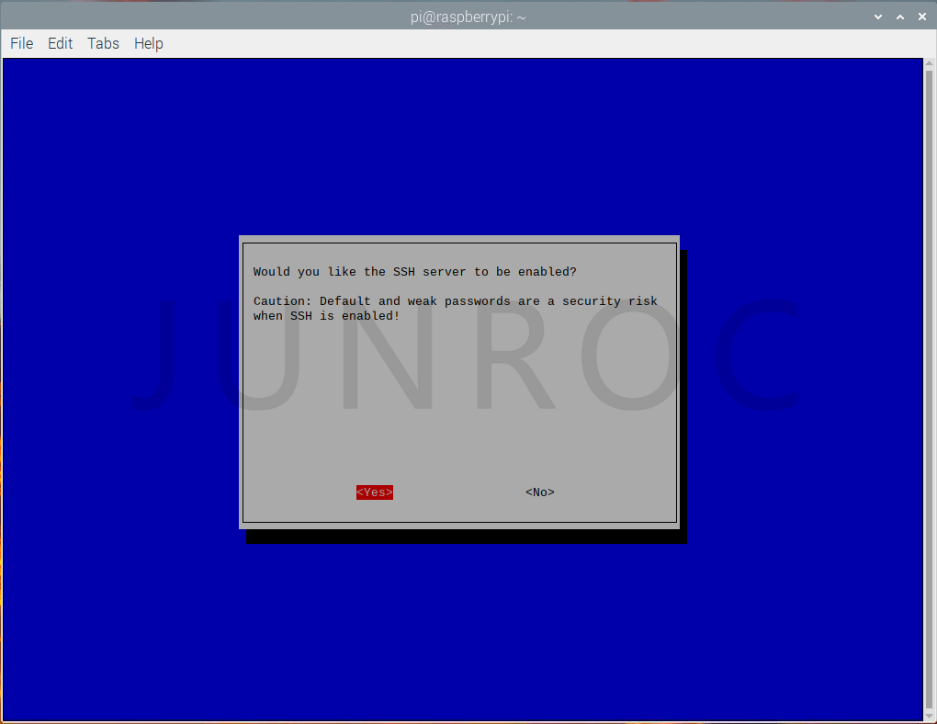Open the Tabs menu

tap(103, 44)
